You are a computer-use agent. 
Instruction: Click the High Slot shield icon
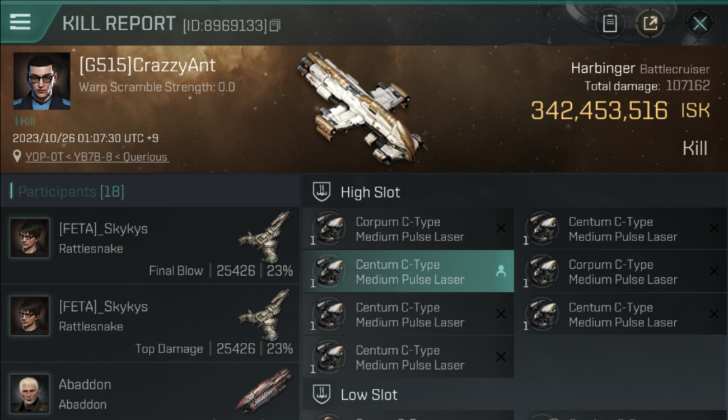[321, 193]
